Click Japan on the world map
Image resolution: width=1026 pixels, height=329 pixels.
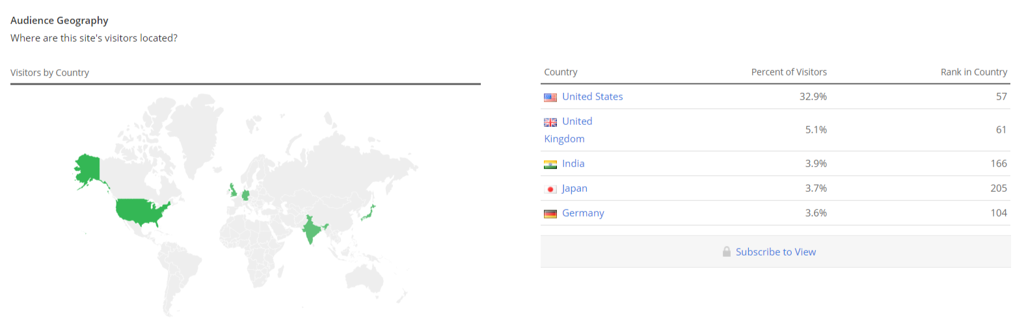click(x=369, y=212)
